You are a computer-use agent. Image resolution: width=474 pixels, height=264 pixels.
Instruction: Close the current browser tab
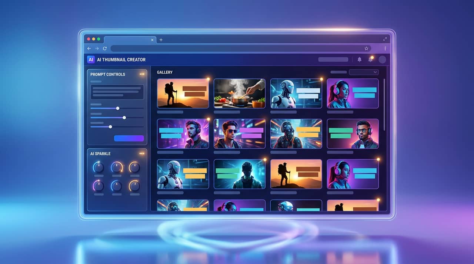152,40
